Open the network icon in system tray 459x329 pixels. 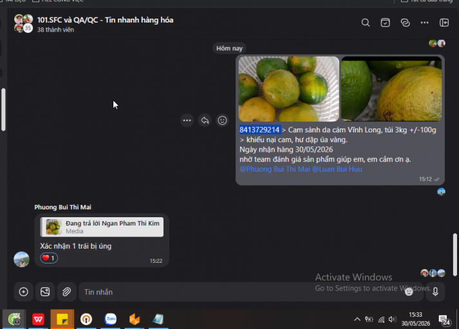[381, 319]
